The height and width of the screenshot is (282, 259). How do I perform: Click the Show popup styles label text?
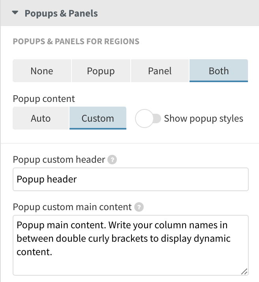pos(203,118)
